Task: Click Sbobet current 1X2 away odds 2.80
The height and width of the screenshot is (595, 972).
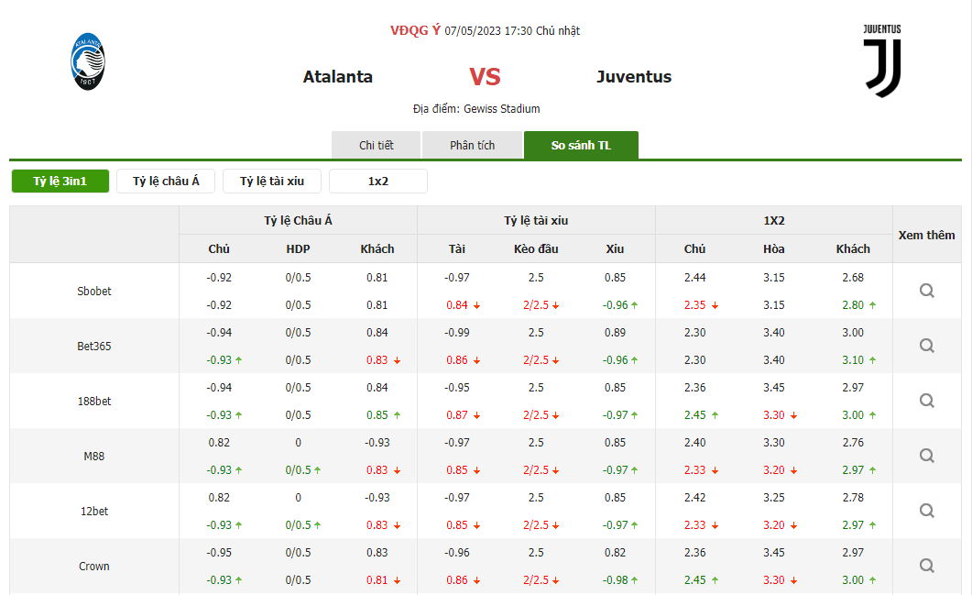Action: tap(853, 305)
